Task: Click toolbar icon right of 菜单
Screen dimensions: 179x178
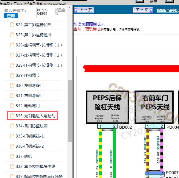Action: (x=169, y=1)
